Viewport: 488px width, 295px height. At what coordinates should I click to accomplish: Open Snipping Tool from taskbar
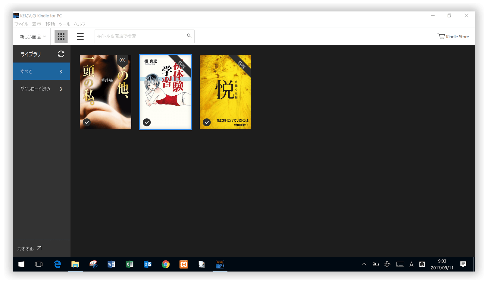(x=93, y=264)
